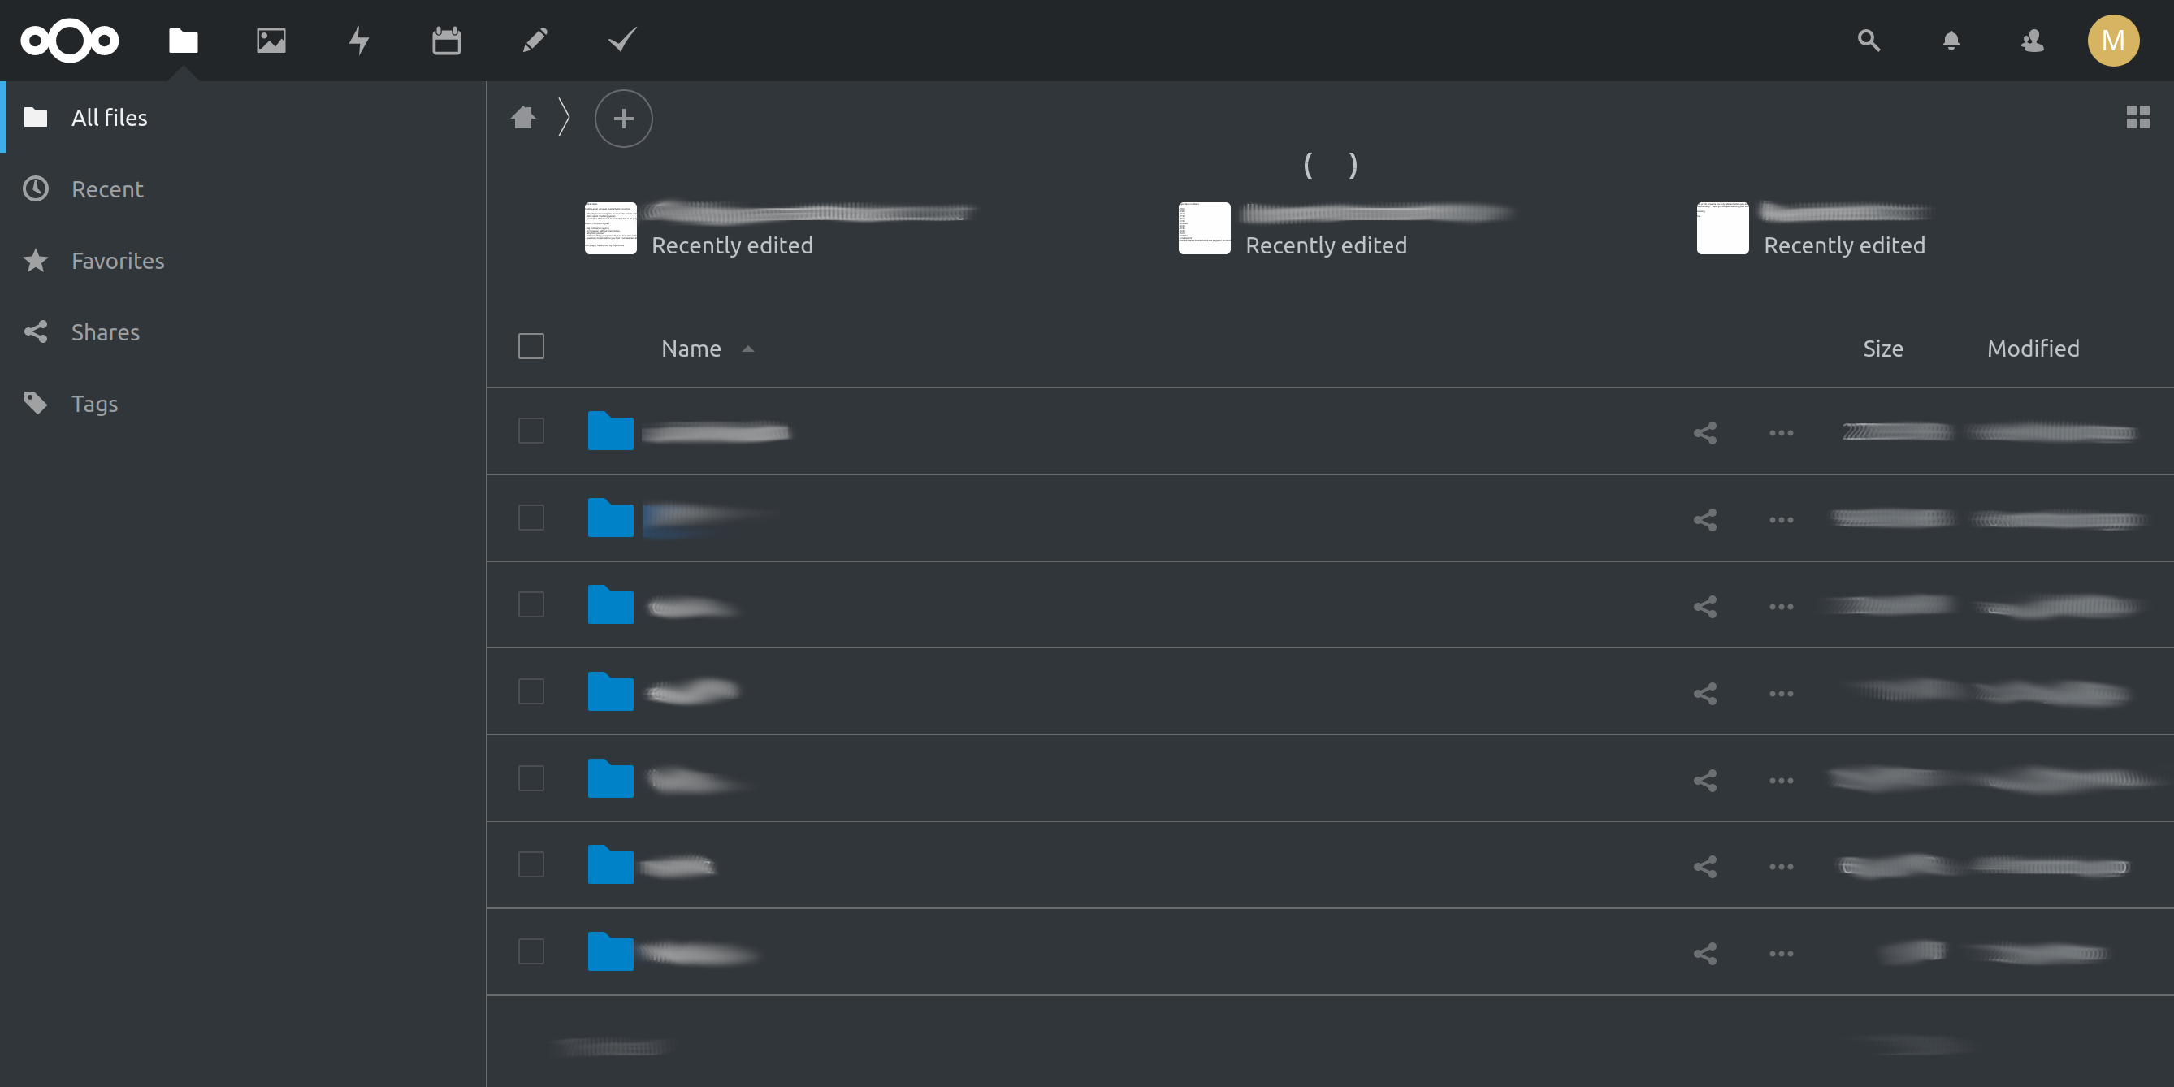Open the first recently edited file thumbnail
This screenshot has width=2174, height=1087.
pos(610,227)
